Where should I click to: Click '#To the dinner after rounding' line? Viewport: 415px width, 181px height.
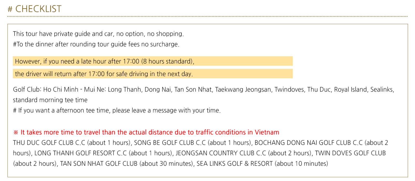[96, 44]
